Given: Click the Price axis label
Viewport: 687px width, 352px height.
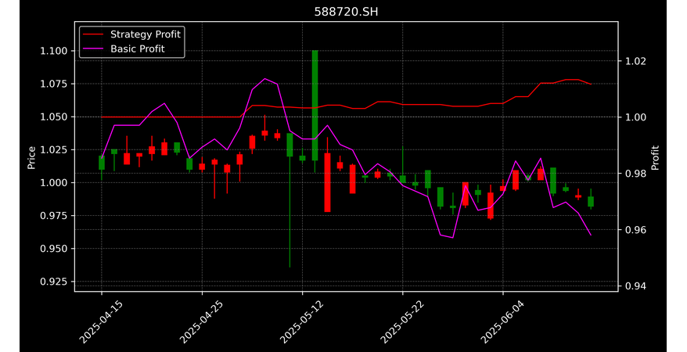Looking at the screenshot, I should click(x=31, y=157).
